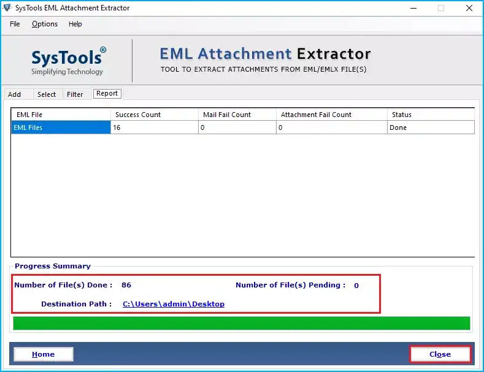This screenshot has height=372, width=484.
Task: Open the Help menu
Action: pos(75,24)
